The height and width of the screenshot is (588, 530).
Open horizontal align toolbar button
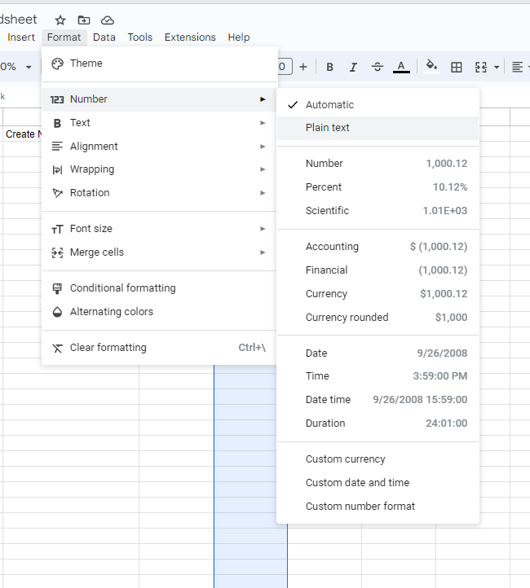tap(518, 67)
